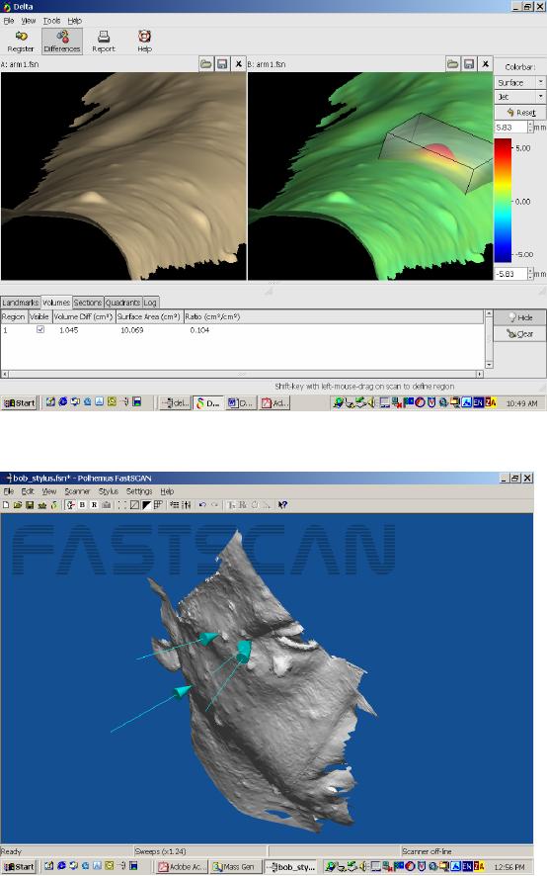Open a file for scan B panel
The width and height of the screenshot is (547, 876).
452,64
